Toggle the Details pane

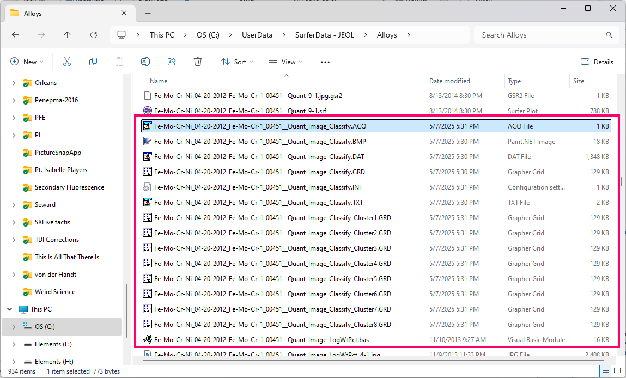(597, 62)
